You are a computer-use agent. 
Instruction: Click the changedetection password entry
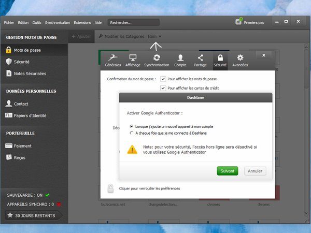point(163,205)
